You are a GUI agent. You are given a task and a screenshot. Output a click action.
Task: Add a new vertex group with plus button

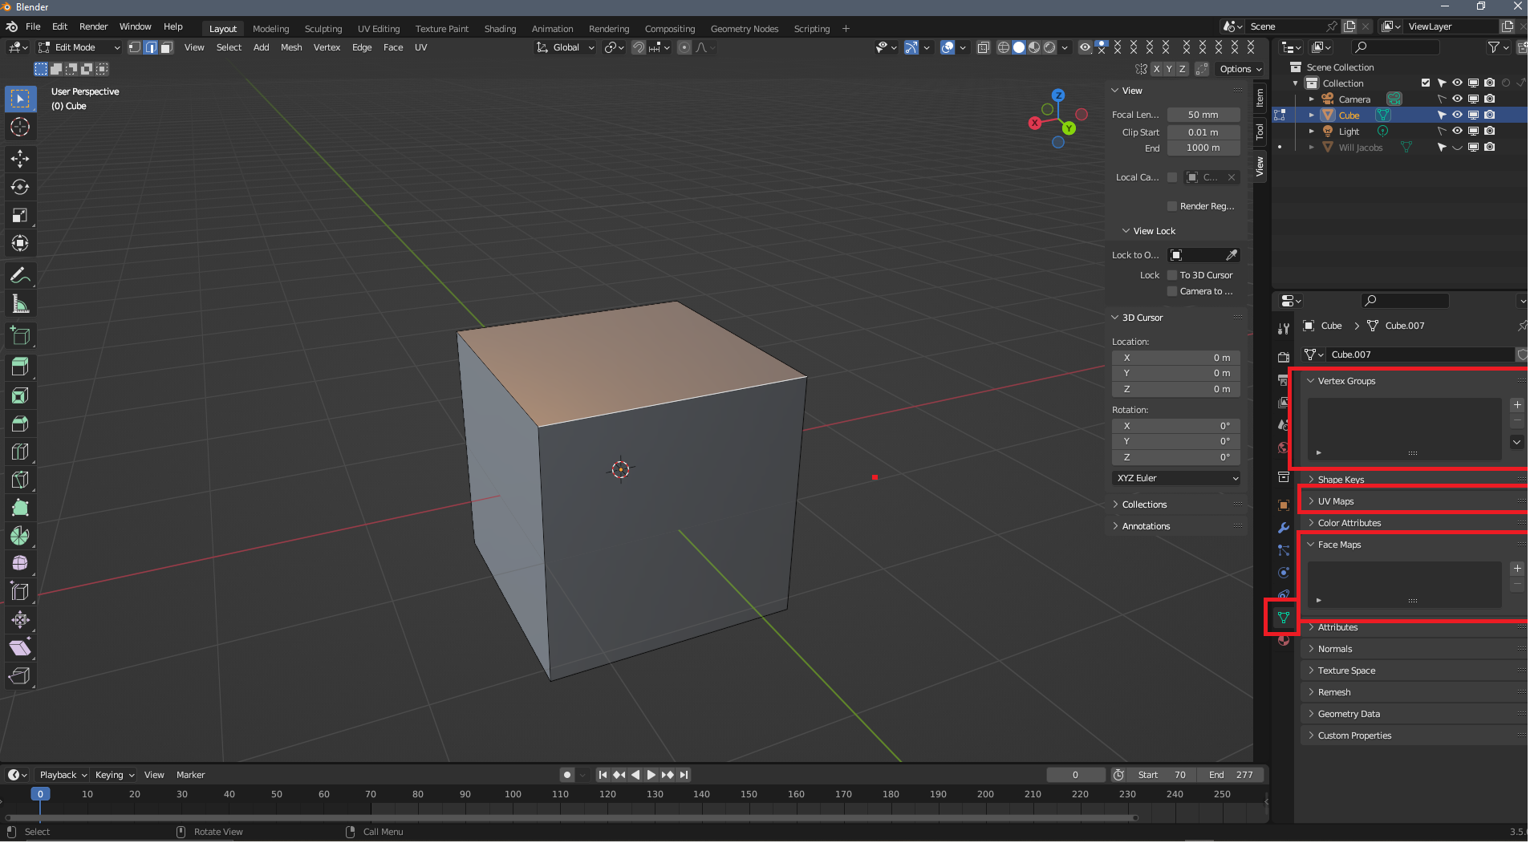[x=1517, y=405]
